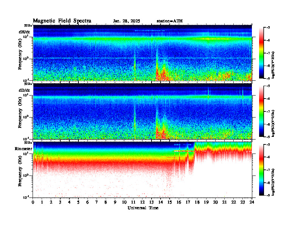Image resolution: width=300 pixels, height=232 pixels.
Task: Click hour 13 tick label on time axis
Action: 152,202
